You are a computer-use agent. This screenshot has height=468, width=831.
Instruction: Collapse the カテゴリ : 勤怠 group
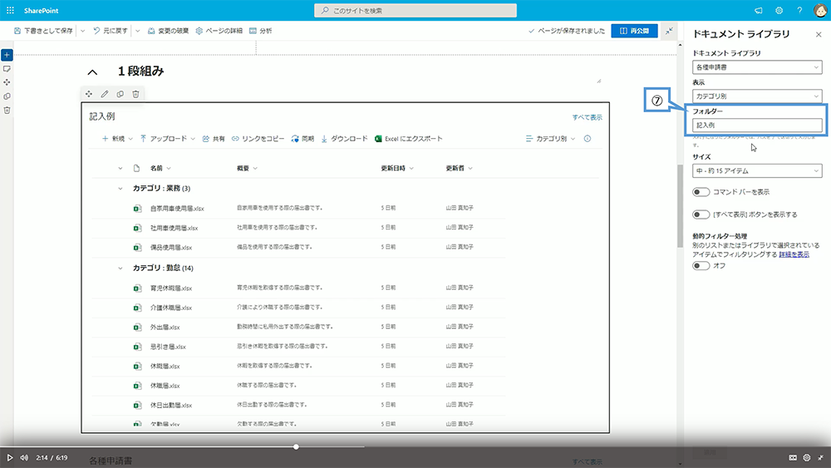tap(120, 268)
